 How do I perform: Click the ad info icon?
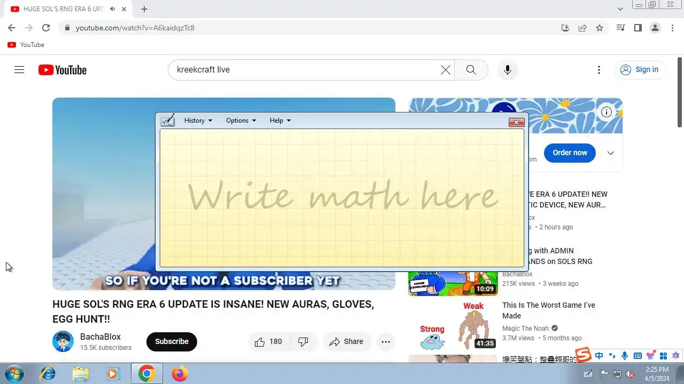(x=607, y=112)
